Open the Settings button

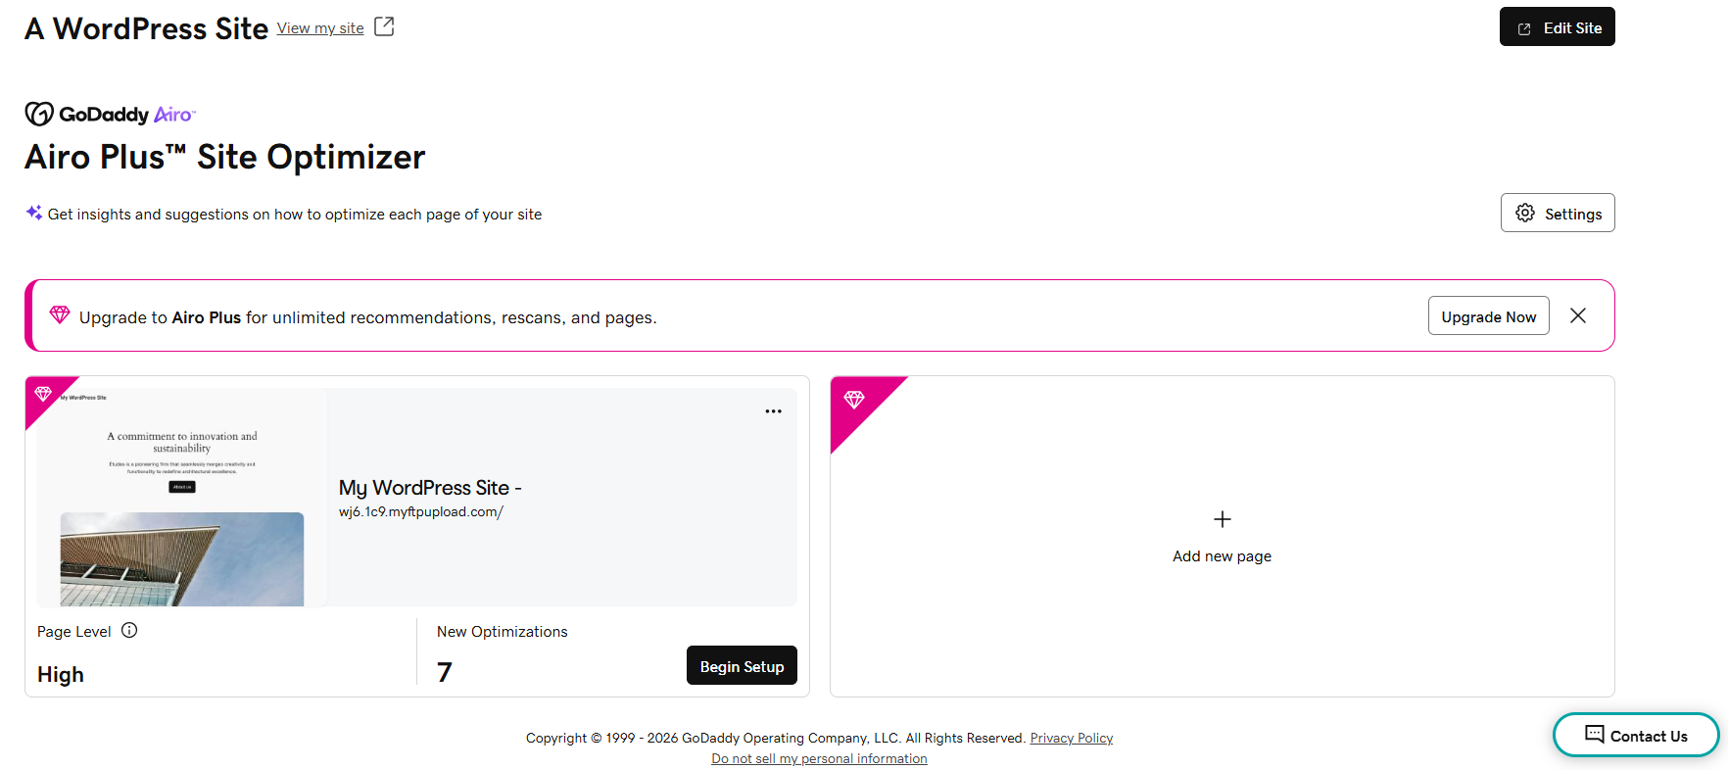1558,213
